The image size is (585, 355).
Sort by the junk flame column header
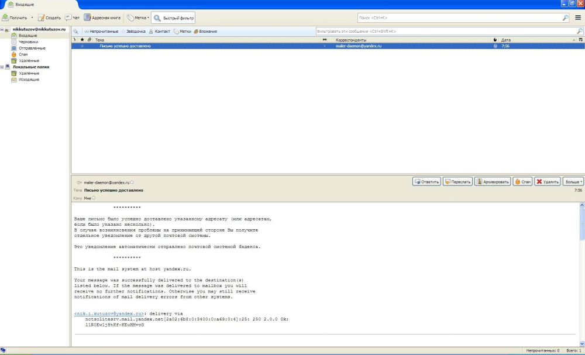tap(495, 40)
